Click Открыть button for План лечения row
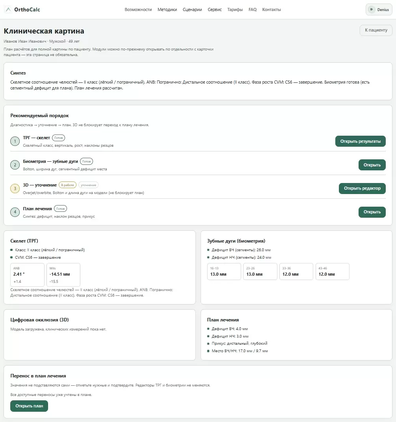Image resolution: width=396 pixels, height=422 pixels. point(372,212)
